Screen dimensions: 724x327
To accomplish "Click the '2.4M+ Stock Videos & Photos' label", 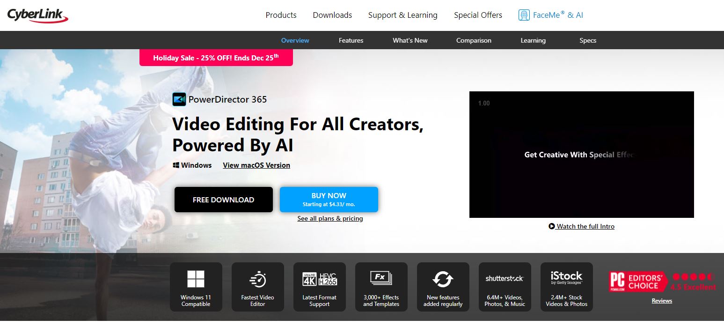I will coord(566,301).
